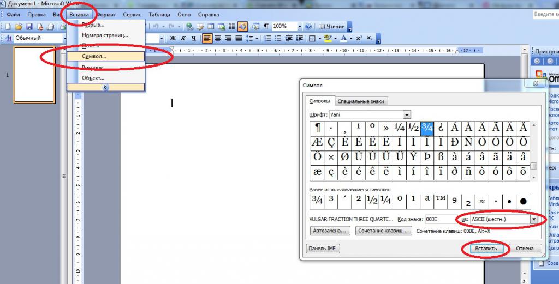Pick the ™ recently used symbol
Image resolution: width=559 pixels, height=284 pixels.
pos(441,202)
